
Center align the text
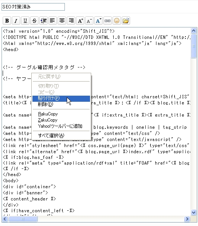[62, 21]
